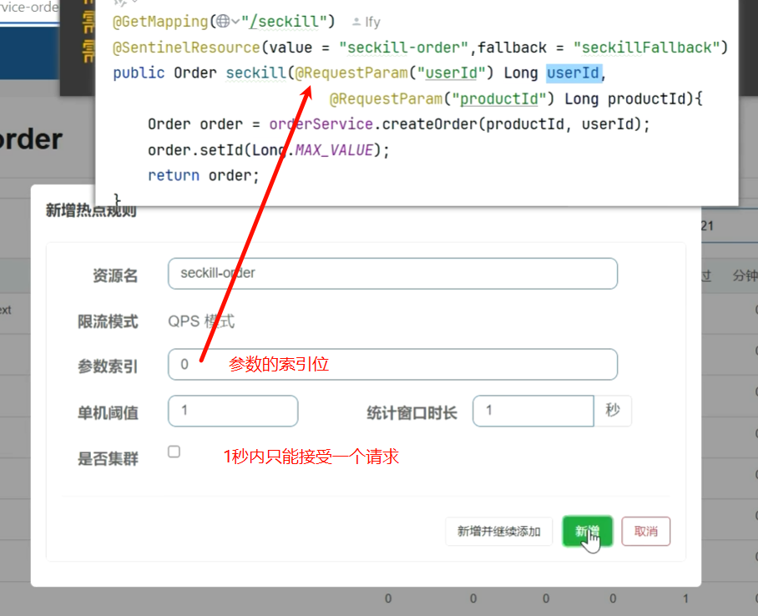Open the dropdown arrow beside the globe icon
Image resolution: width=758 pixels, height=616 pixels.
click(235, 21)
